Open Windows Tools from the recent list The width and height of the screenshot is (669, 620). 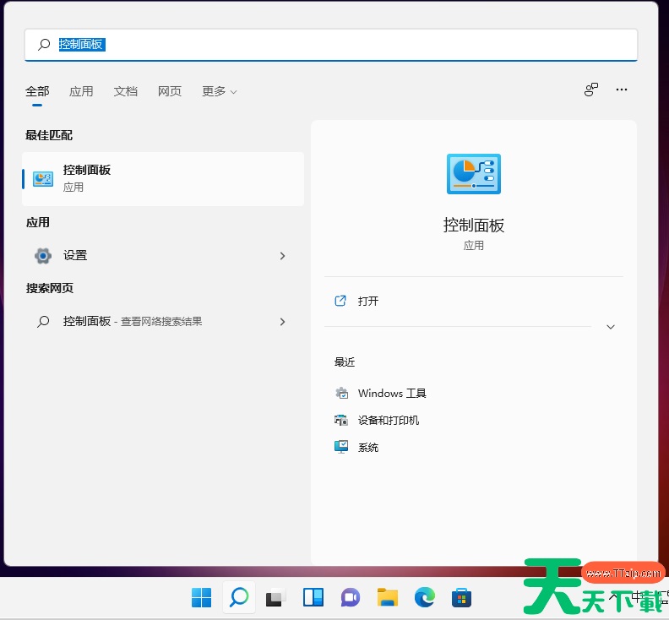pos(392,393)
